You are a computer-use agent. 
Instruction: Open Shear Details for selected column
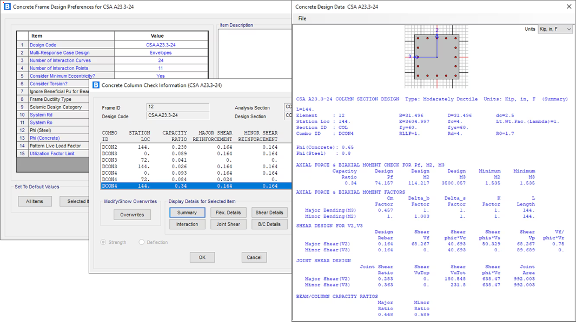pos(269,213)
